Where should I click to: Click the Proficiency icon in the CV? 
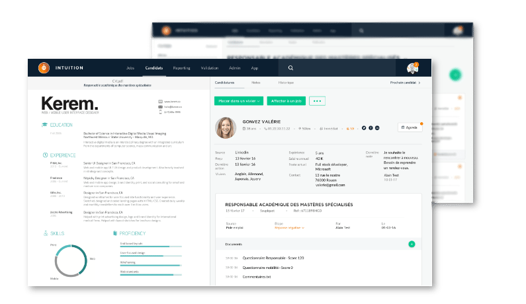tap(115, 233)
